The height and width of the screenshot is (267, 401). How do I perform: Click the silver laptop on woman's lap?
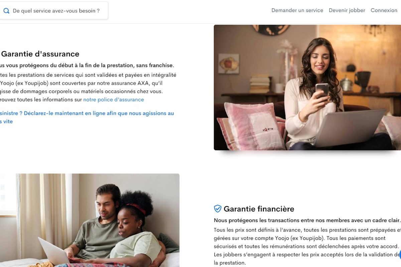coord(349,128)
